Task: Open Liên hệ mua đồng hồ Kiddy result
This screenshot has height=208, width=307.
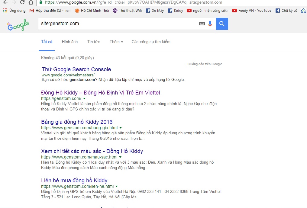Action: tap(74, 181)
